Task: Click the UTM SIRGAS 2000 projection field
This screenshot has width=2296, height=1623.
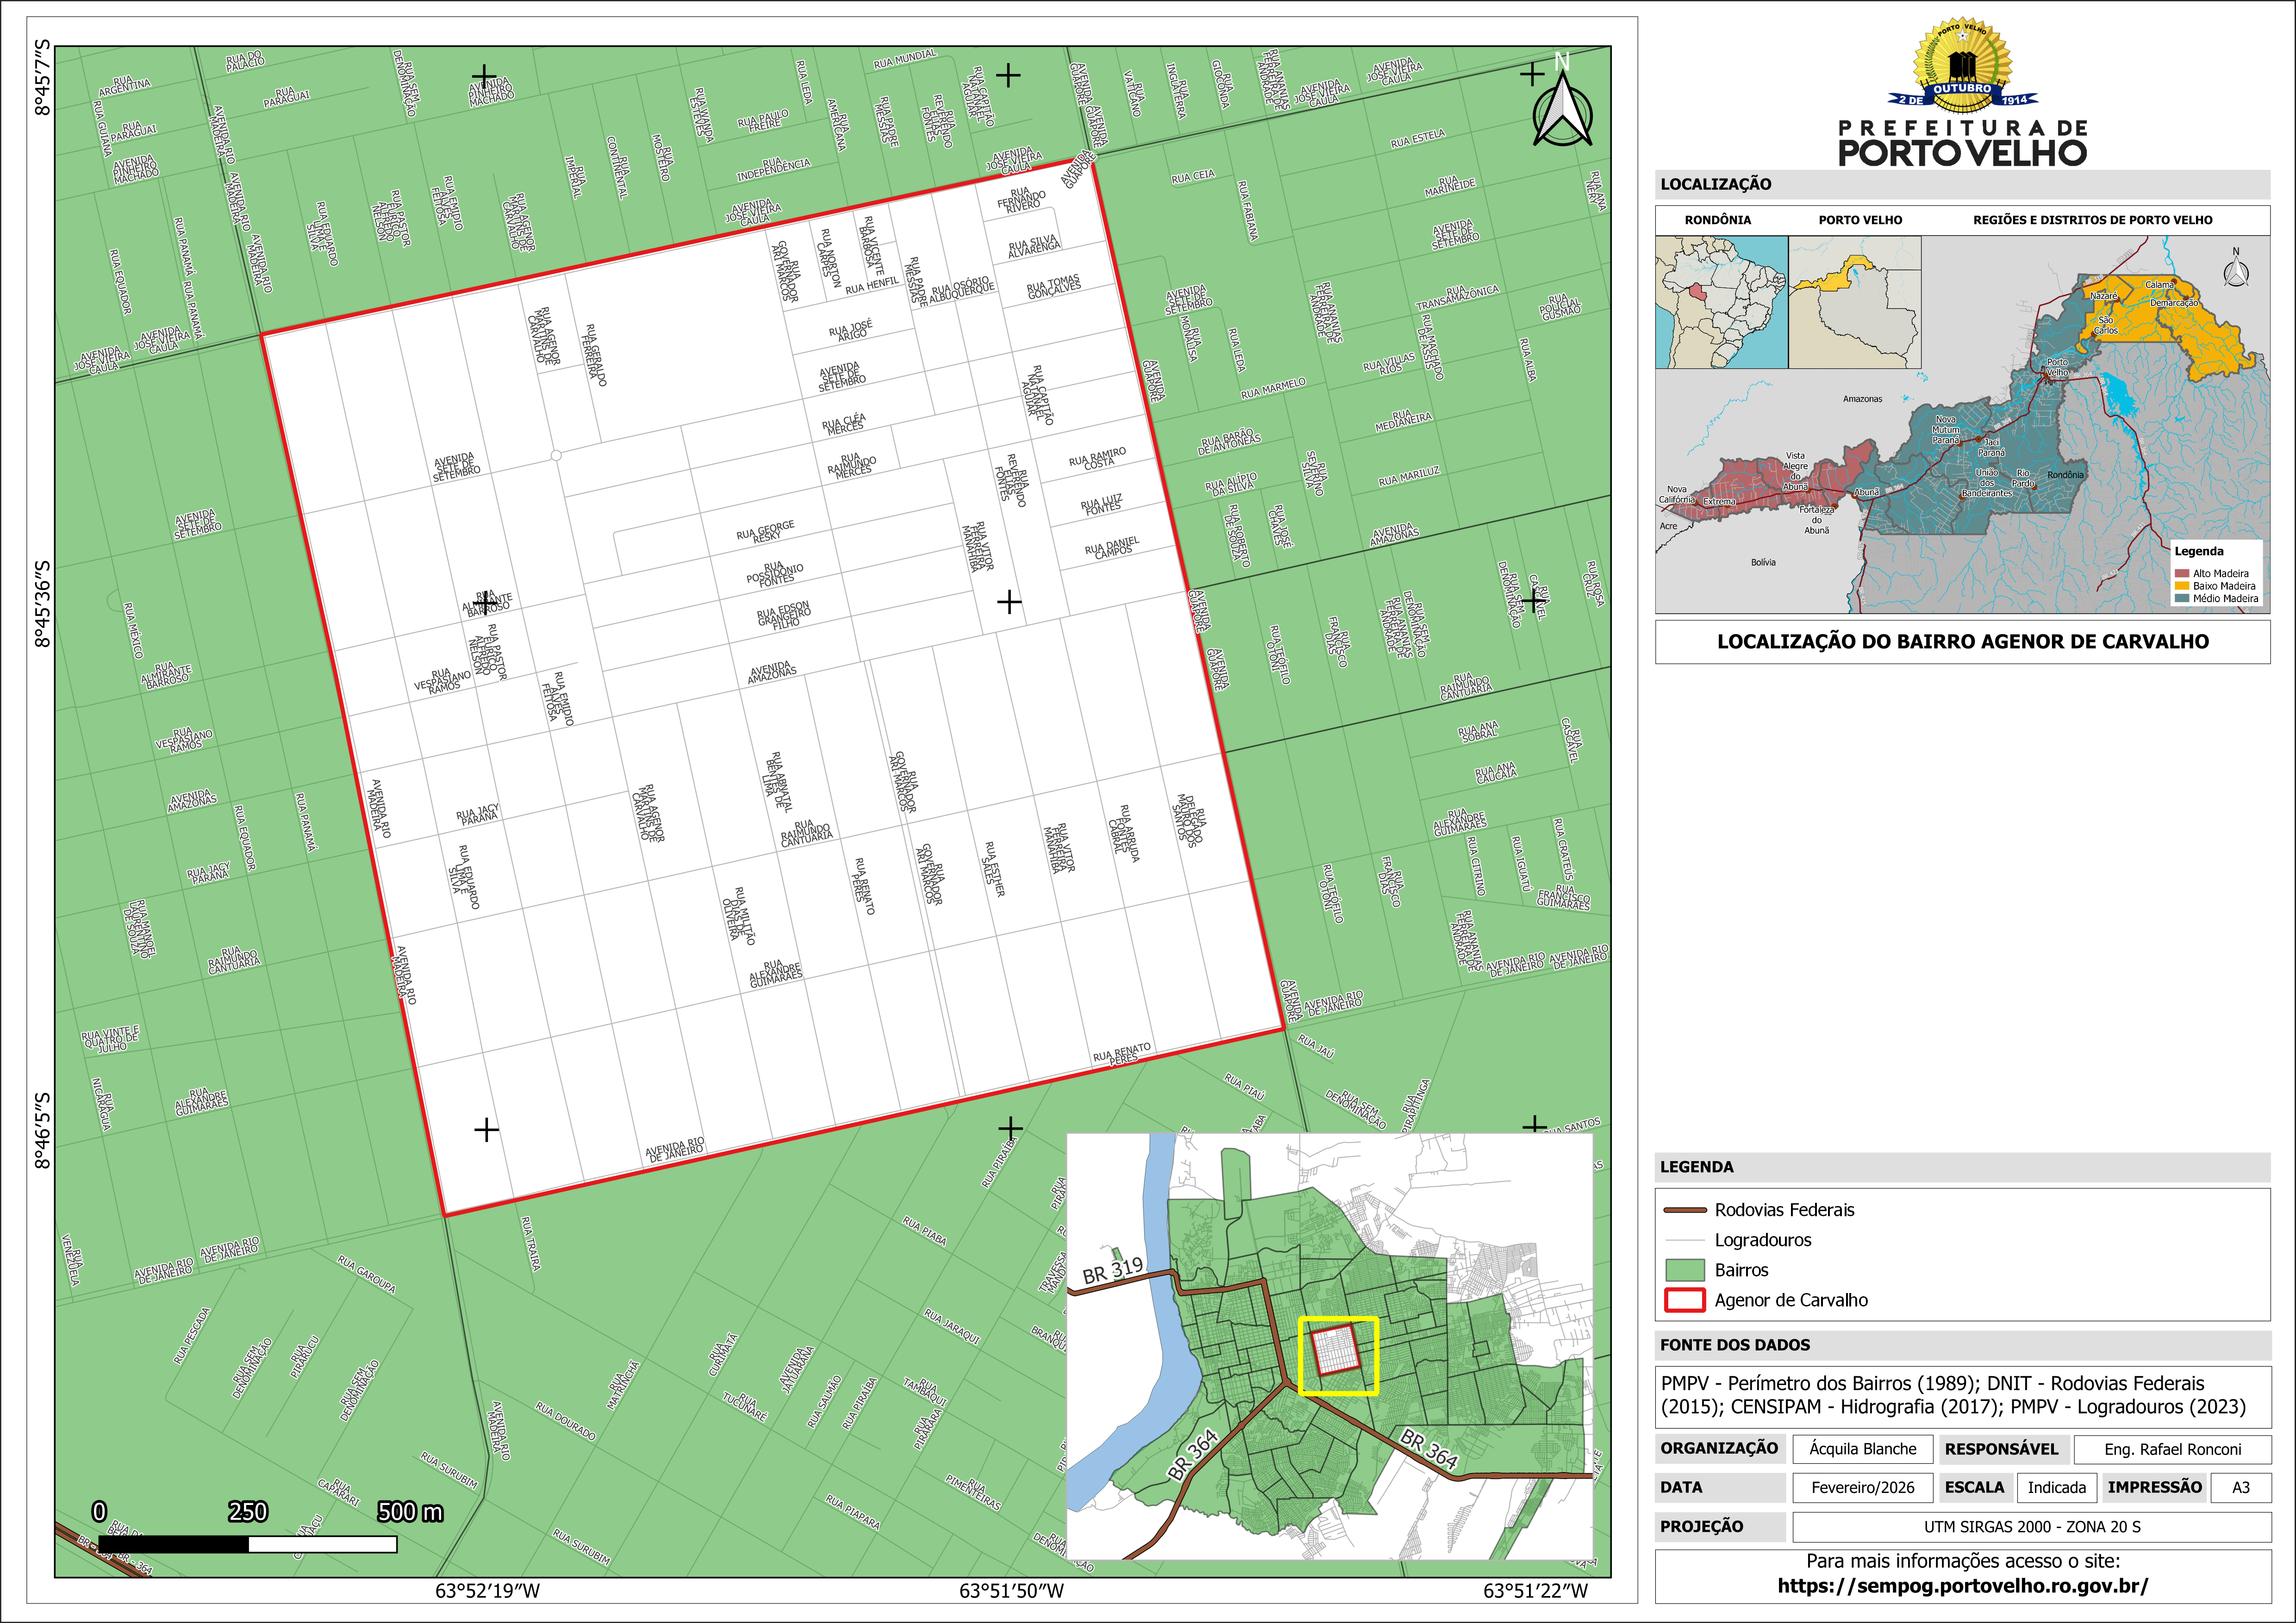Action: [x=2031, y=1527]
